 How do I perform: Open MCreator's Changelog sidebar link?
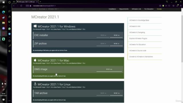(x=137, y=32)
